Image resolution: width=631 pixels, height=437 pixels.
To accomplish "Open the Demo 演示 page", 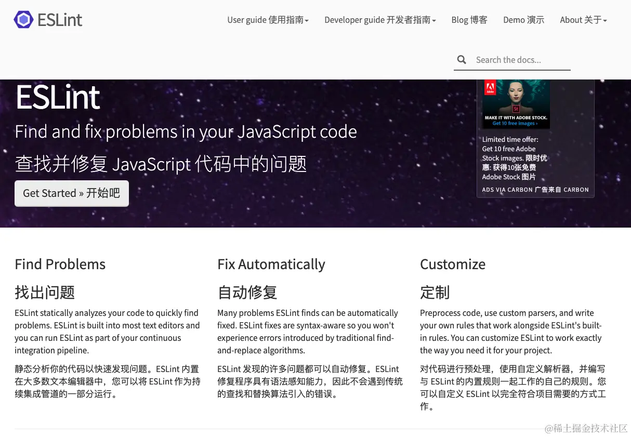I will pyautogui.click(x=523, y=20).
